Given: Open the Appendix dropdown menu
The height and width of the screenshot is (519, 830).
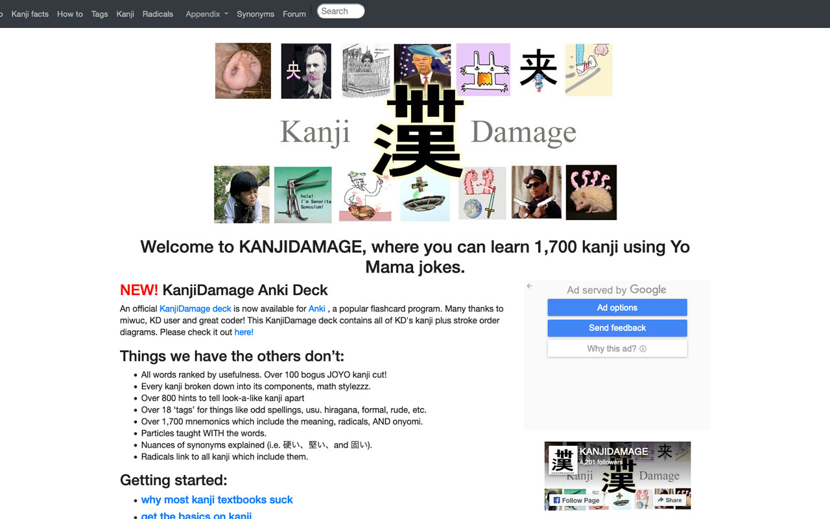Looking at the screenshot, I should pos(206,14).
